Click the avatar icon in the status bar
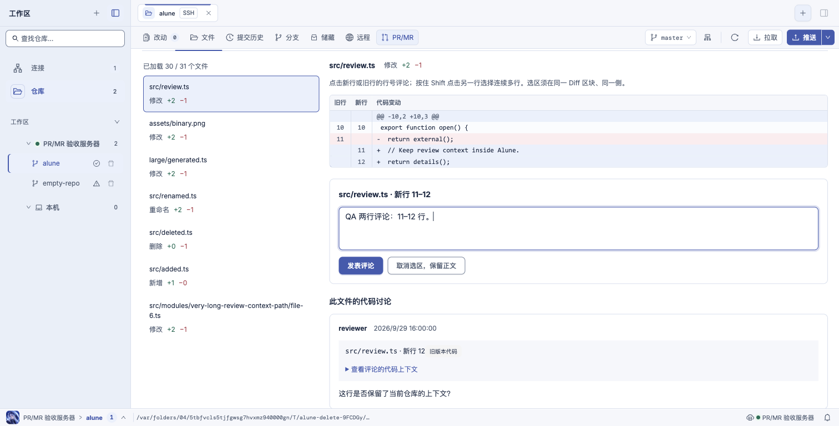Viewport: 839px width, 426px height. [12, 418]
